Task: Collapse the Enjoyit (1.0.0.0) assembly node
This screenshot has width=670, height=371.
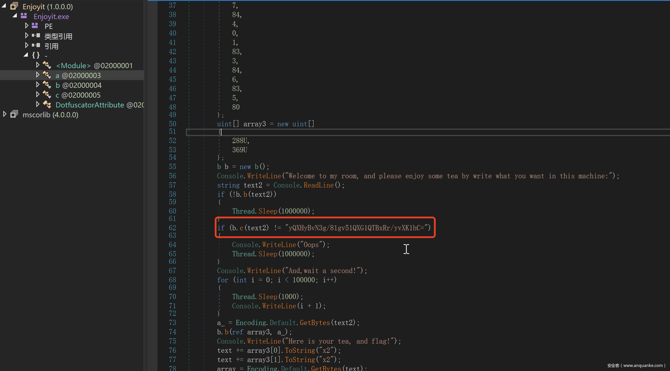Action: 4,6
